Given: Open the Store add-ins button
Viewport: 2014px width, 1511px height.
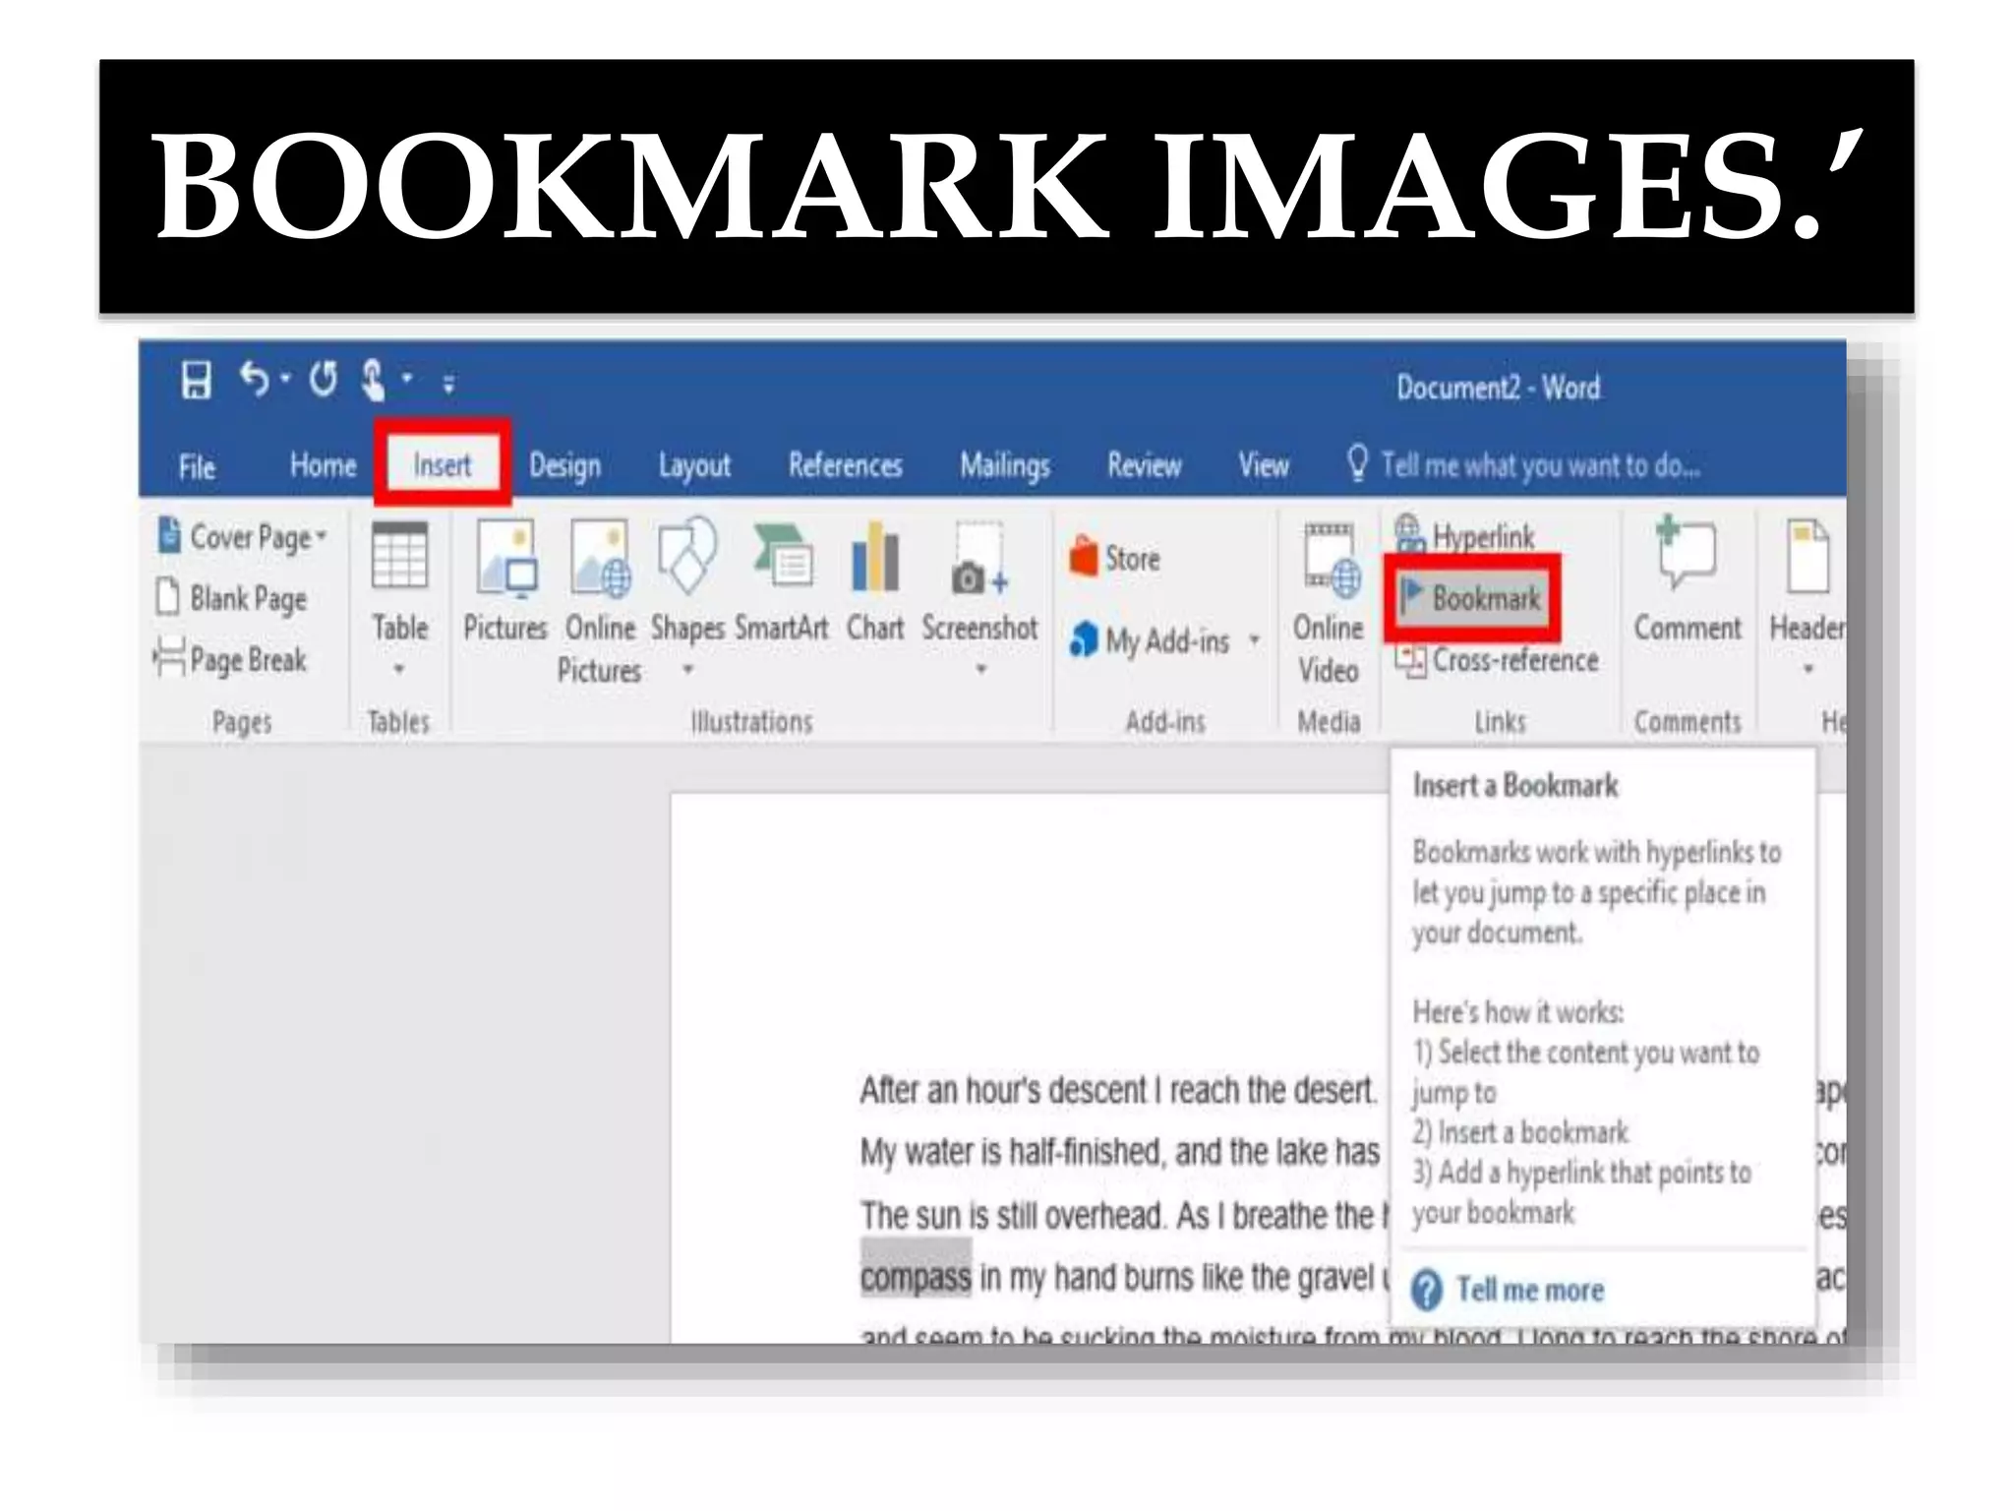Looking at the screenshot, I should pyautogui.click(x=1115, y=558).
